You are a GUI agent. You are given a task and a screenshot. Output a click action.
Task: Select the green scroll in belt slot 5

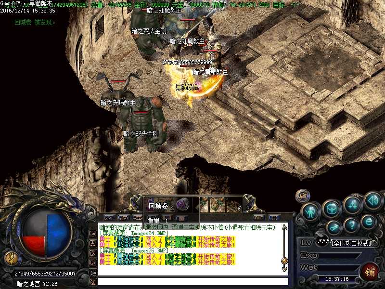pyautogui.click(x=217, y=205)
